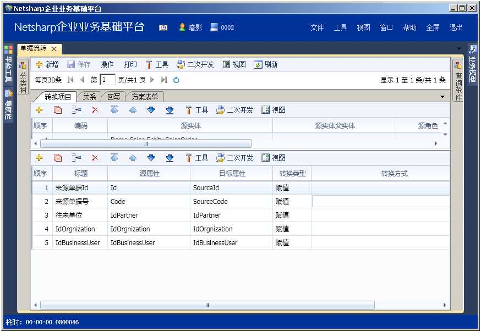Open the 打印 print menu
Viewport: 481px width, 332px height.
[x=130, y=64]
